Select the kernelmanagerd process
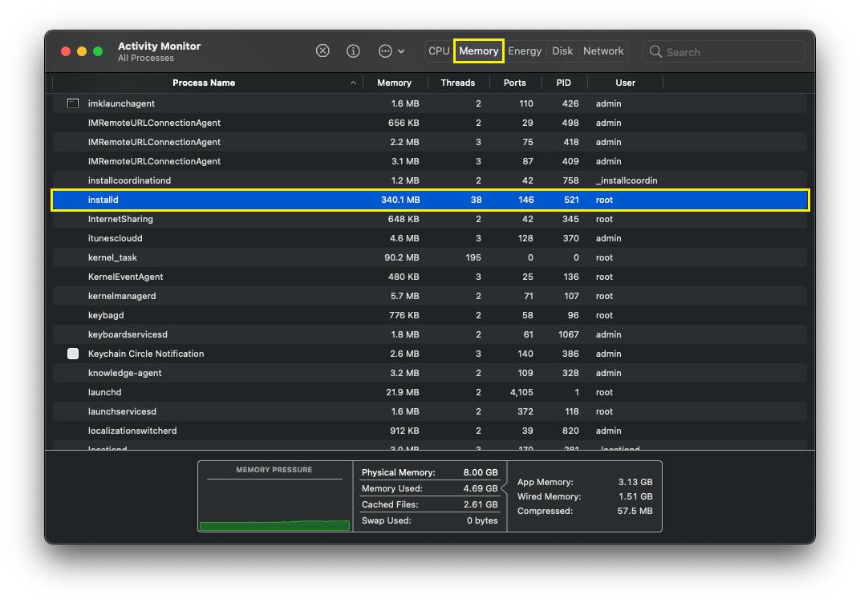Image resolution: width=860 pixels, height=603 pixels. click(430, 296)
